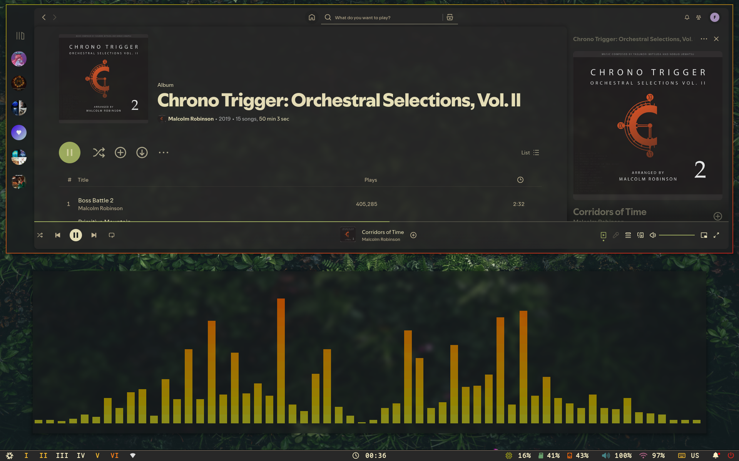Add Corridors of Time to Liked Songs in player bar
The image size is (739, 461).
[x=413, y=235]
